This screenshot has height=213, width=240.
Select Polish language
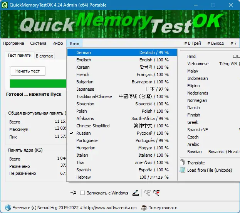point(122,111)
